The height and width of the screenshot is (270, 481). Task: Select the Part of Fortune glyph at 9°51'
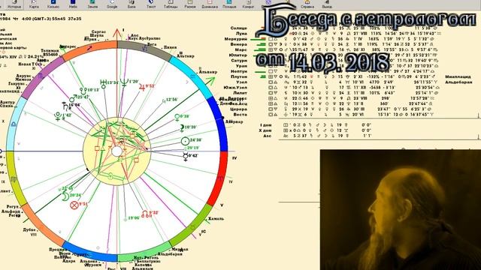point(74,205)
